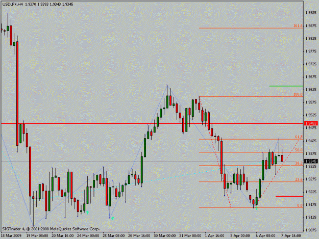Click the 24 Mar 00:00 time label
Screen dimensions: 319x239
[x=88, y=235]
